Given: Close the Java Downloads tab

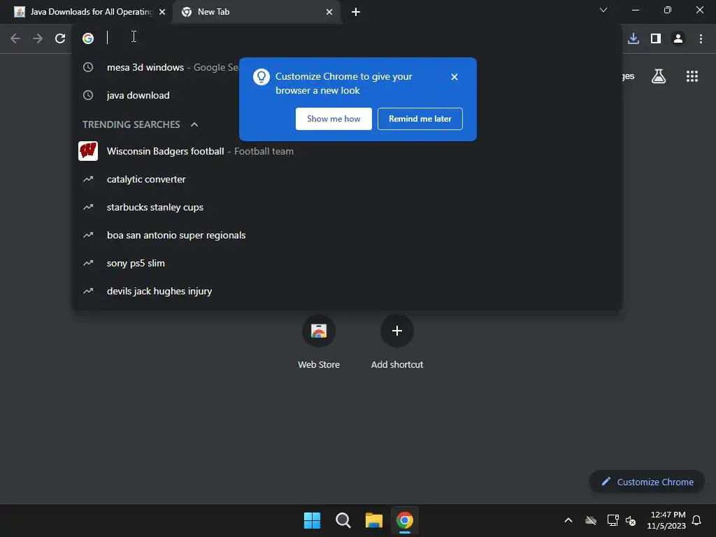Looking at the screenshot, I should click(162, 12).
